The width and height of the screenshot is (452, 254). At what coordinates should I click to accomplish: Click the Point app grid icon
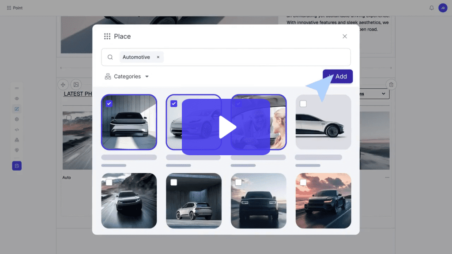(9, 8)
